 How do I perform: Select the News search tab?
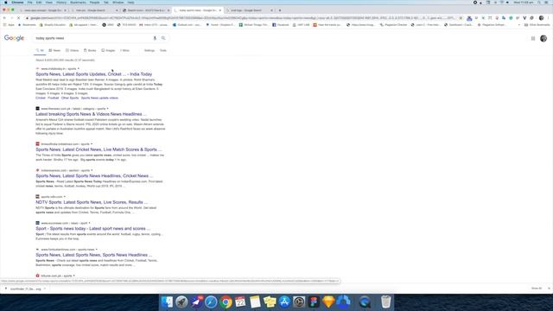[x=54, y=50]
